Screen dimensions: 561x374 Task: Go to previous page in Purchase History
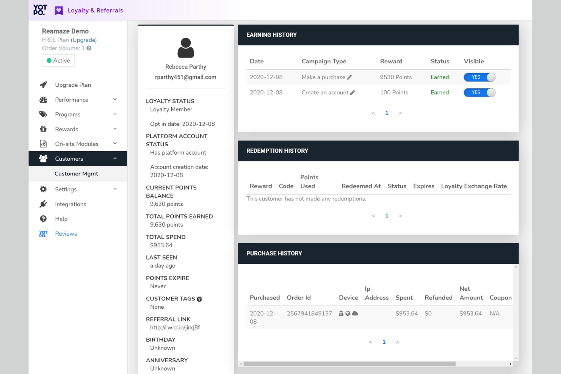click(x=371, y=342)
